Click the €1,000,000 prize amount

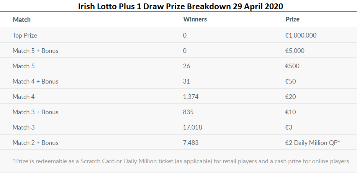301,35
